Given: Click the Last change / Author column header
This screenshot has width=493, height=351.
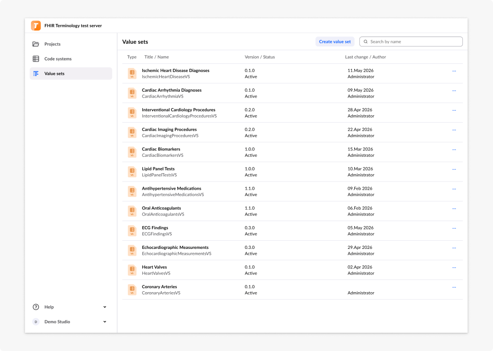Looking at the screenshot, I should point(365,57).
